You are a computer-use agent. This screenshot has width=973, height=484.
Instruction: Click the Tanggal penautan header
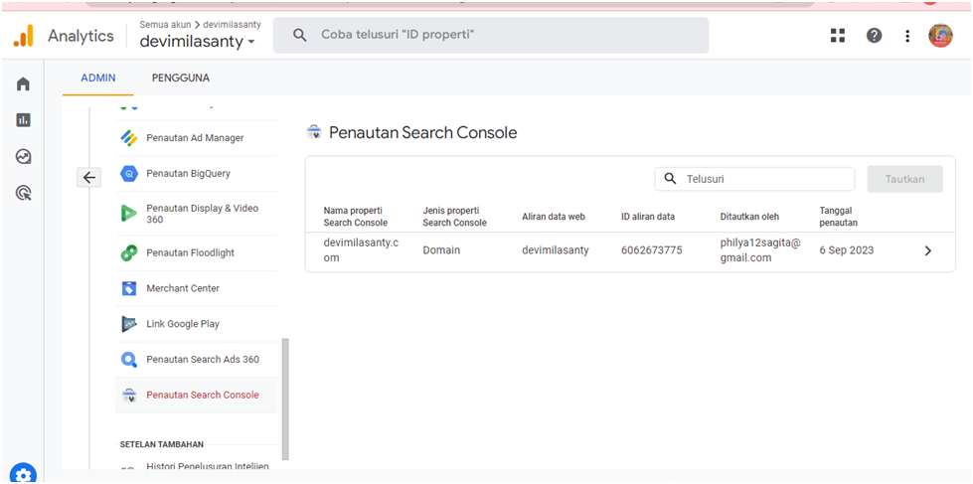(x=839, y=217)
